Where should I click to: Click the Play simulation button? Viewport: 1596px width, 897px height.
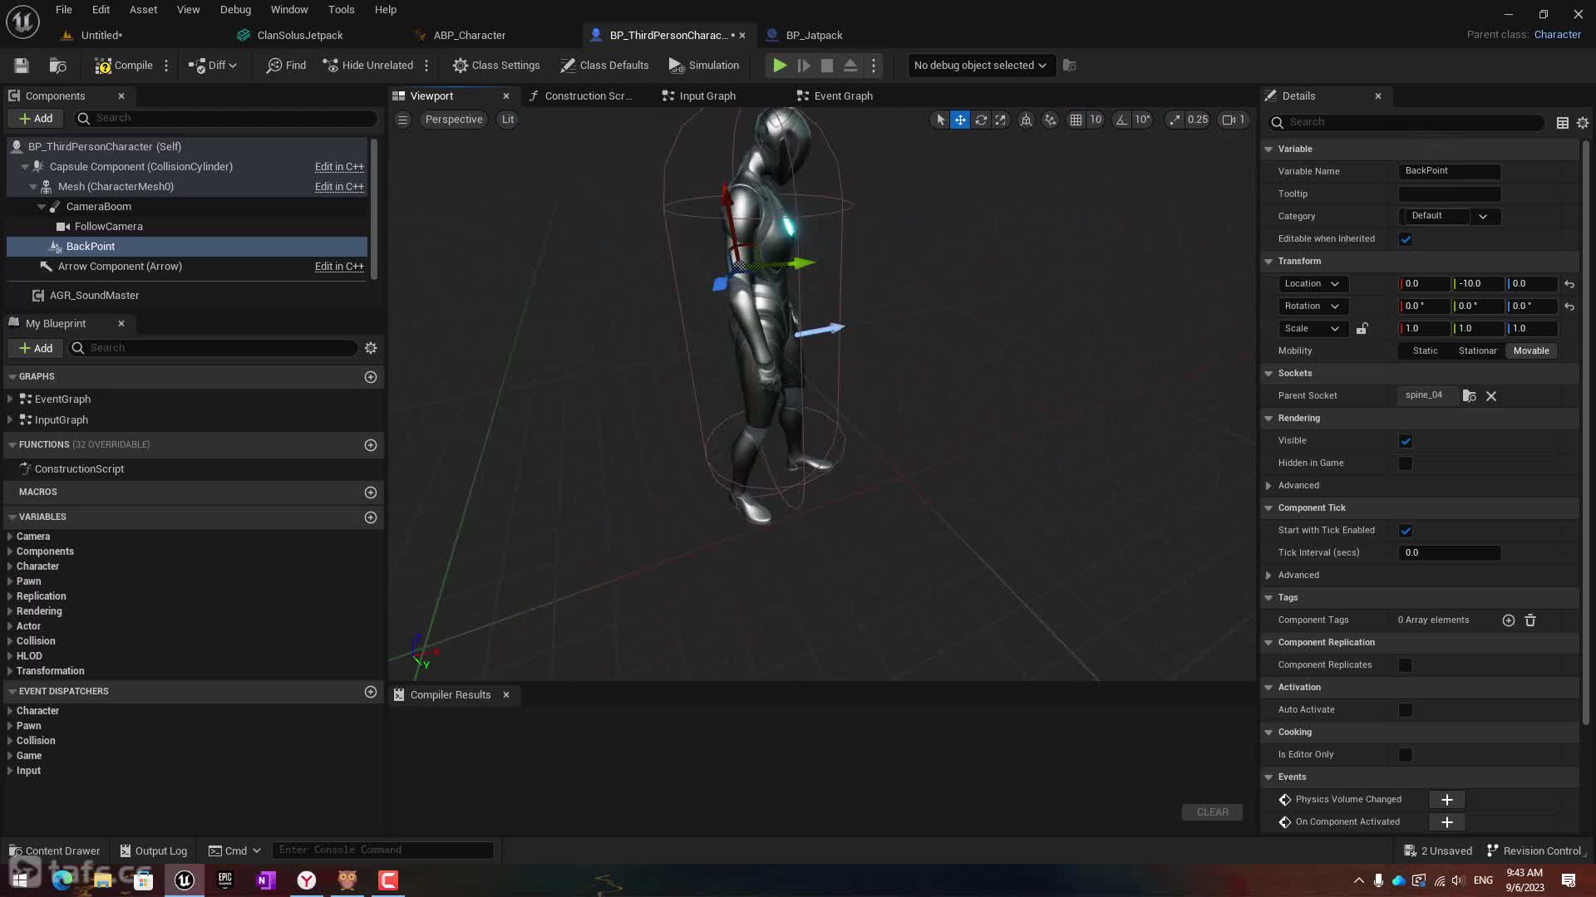(780, 66)
